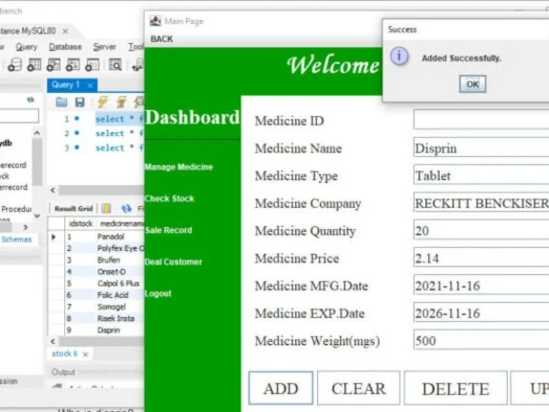Close the MySQL80 instance tab
The image size is (549, 412).
[x=65, y=31]
